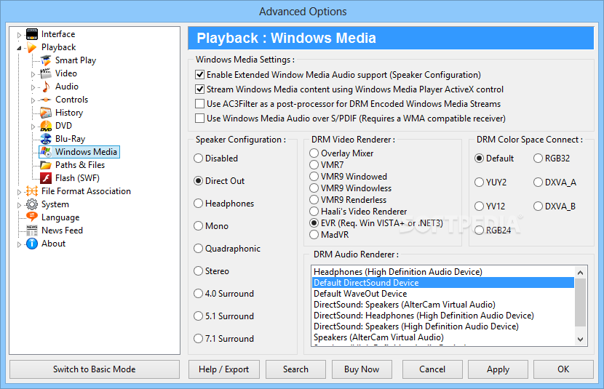The width and height of the screenshot is (604, 389).
Task: Select RGB32 DRM color space
Action: (x=538, y=158)
